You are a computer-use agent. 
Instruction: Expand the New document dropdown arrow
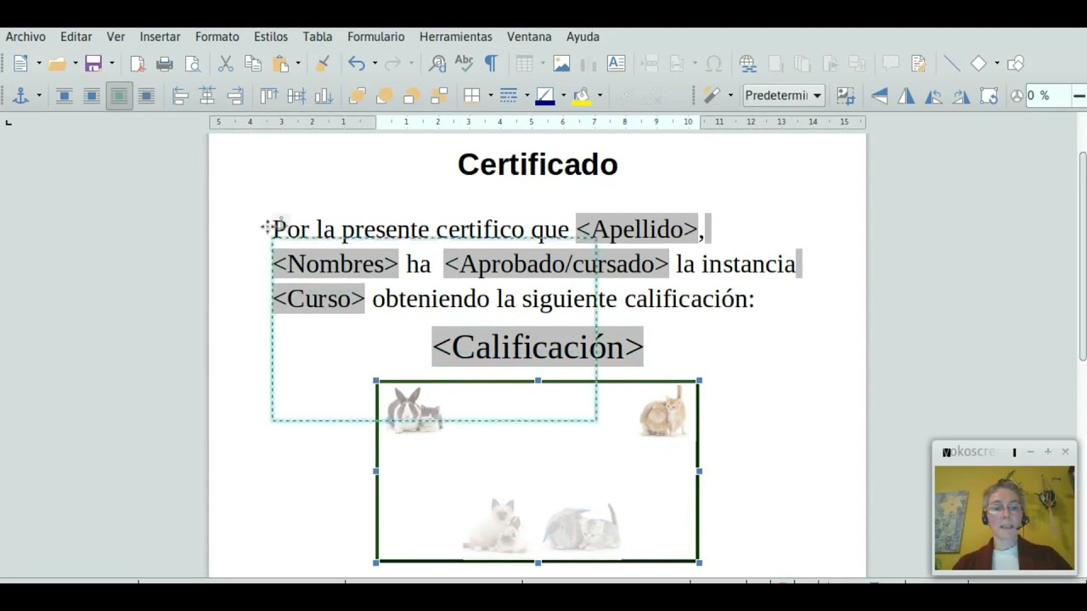click(x=38, y=64)
